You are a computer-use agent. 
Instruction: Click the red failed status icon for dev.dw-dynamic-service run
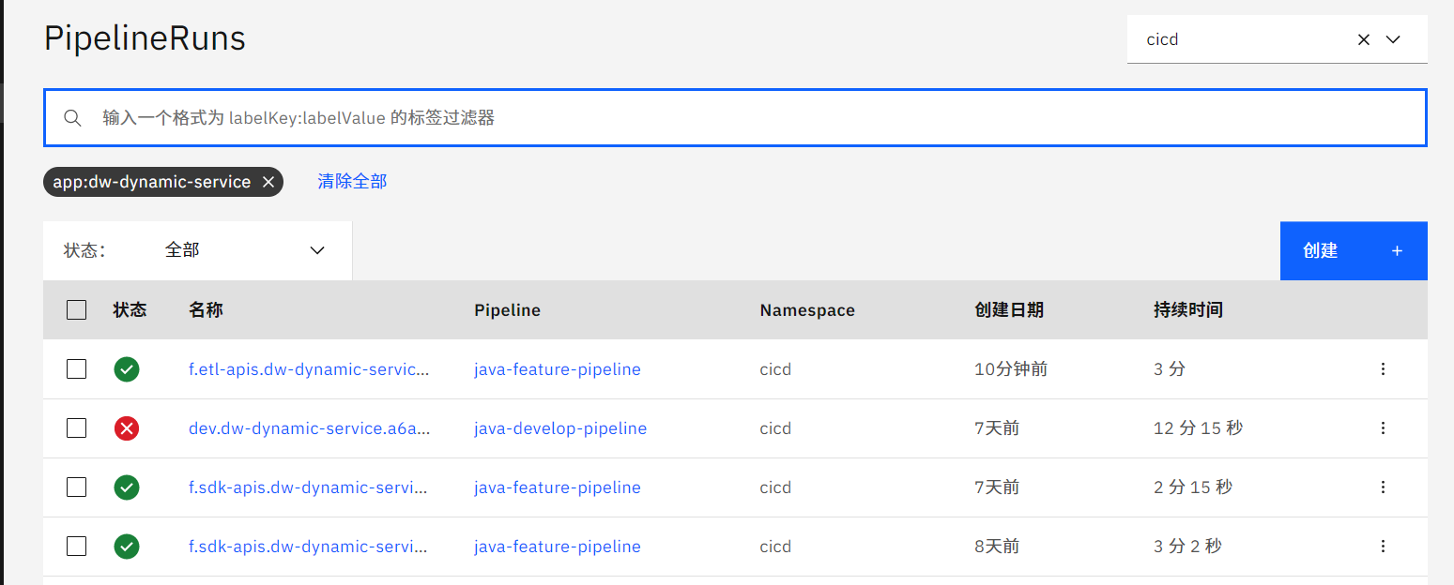pyautogui.click(x=126, y=427)
